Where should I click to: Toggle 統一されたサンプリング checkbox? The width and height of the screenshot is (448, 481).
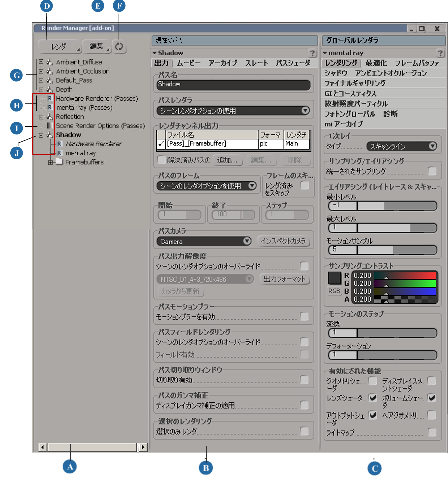432,171
